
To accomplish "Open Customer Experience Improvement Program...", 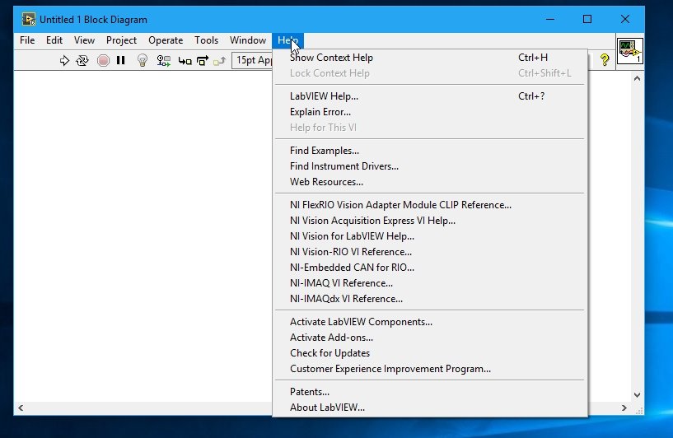I will coord(430,369).
